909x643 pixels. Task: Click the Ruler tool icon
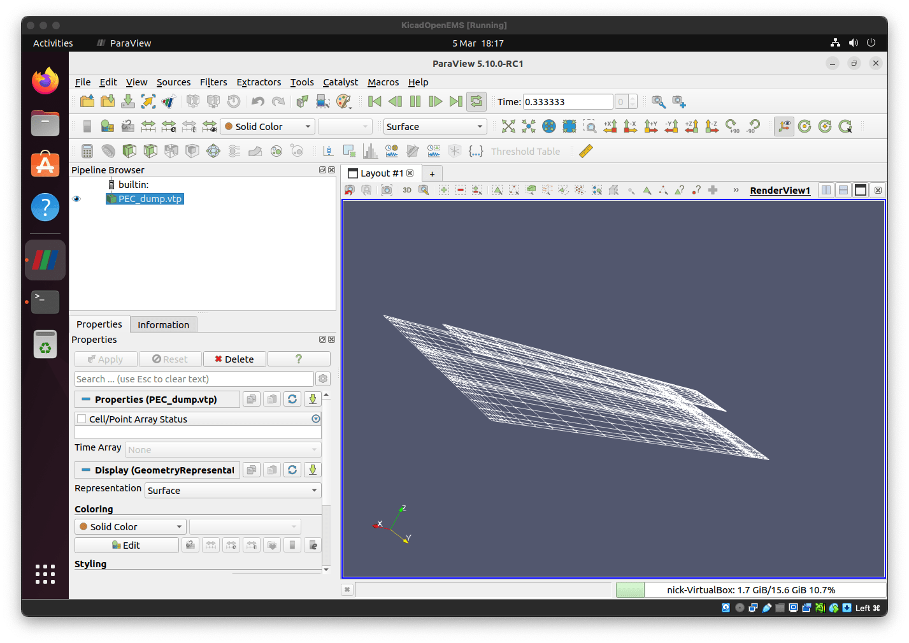click(x=586, y=151)
